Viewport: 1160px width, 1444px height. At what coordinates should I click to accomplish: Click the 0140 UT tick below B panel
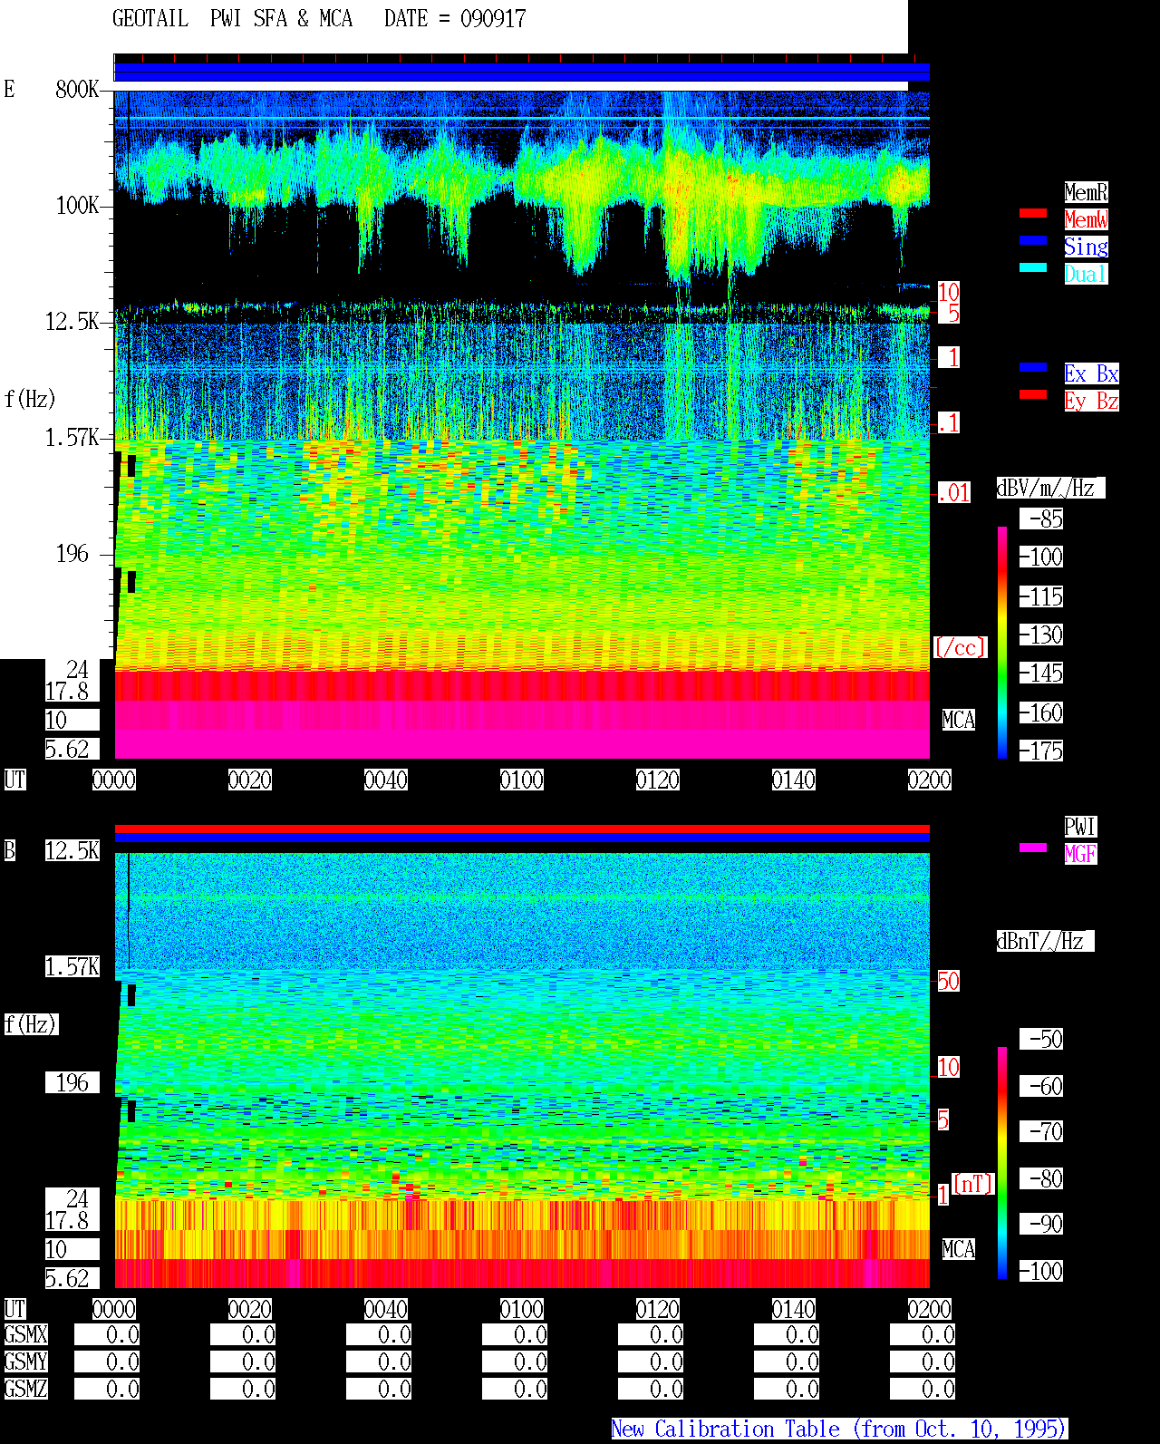point(794,1310)
